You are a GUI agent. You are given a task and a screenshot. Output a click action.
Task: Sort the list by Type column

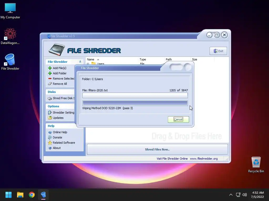pyautogui.click(x=151, y=59)
